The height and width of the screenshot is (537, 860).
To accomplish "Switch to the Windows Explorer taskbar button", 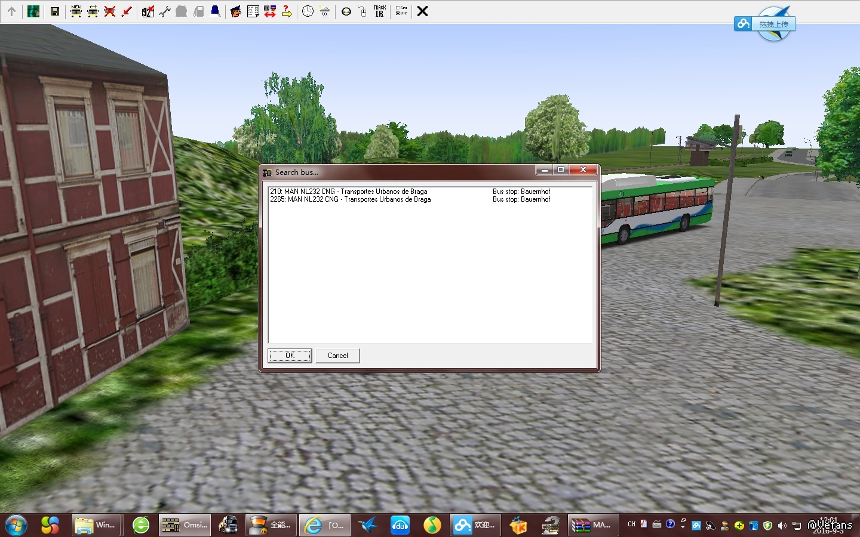I will (96, 525).
